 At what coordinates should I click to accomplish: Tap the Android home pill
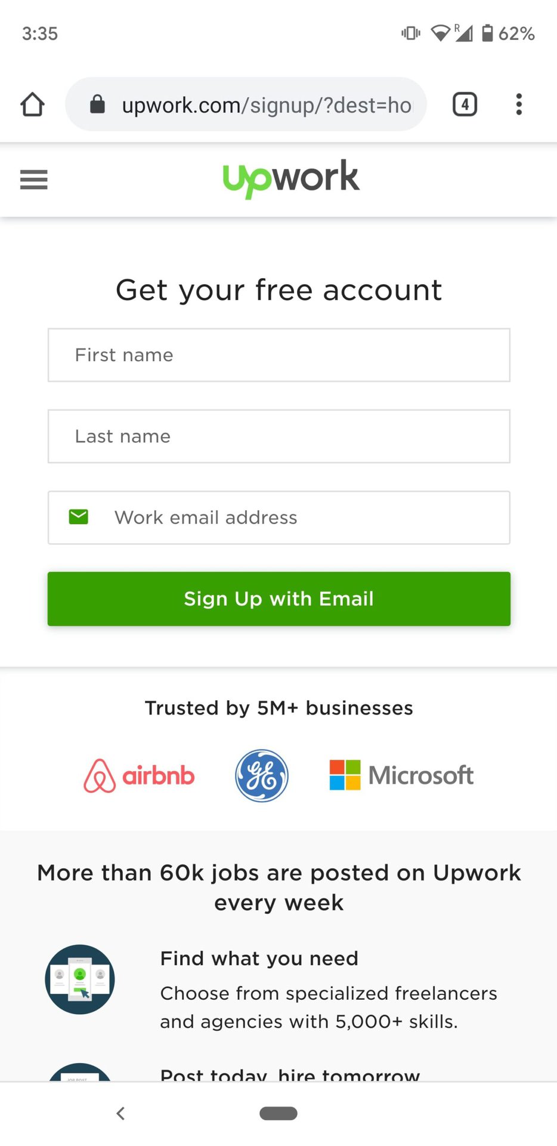[278, 1113]
